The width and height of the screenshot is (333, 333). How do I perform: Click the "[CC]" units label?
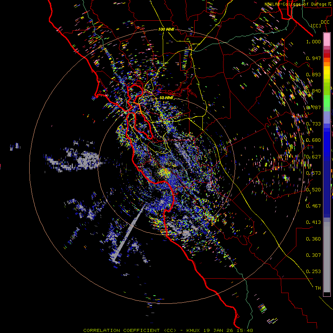tap(316, 26)
